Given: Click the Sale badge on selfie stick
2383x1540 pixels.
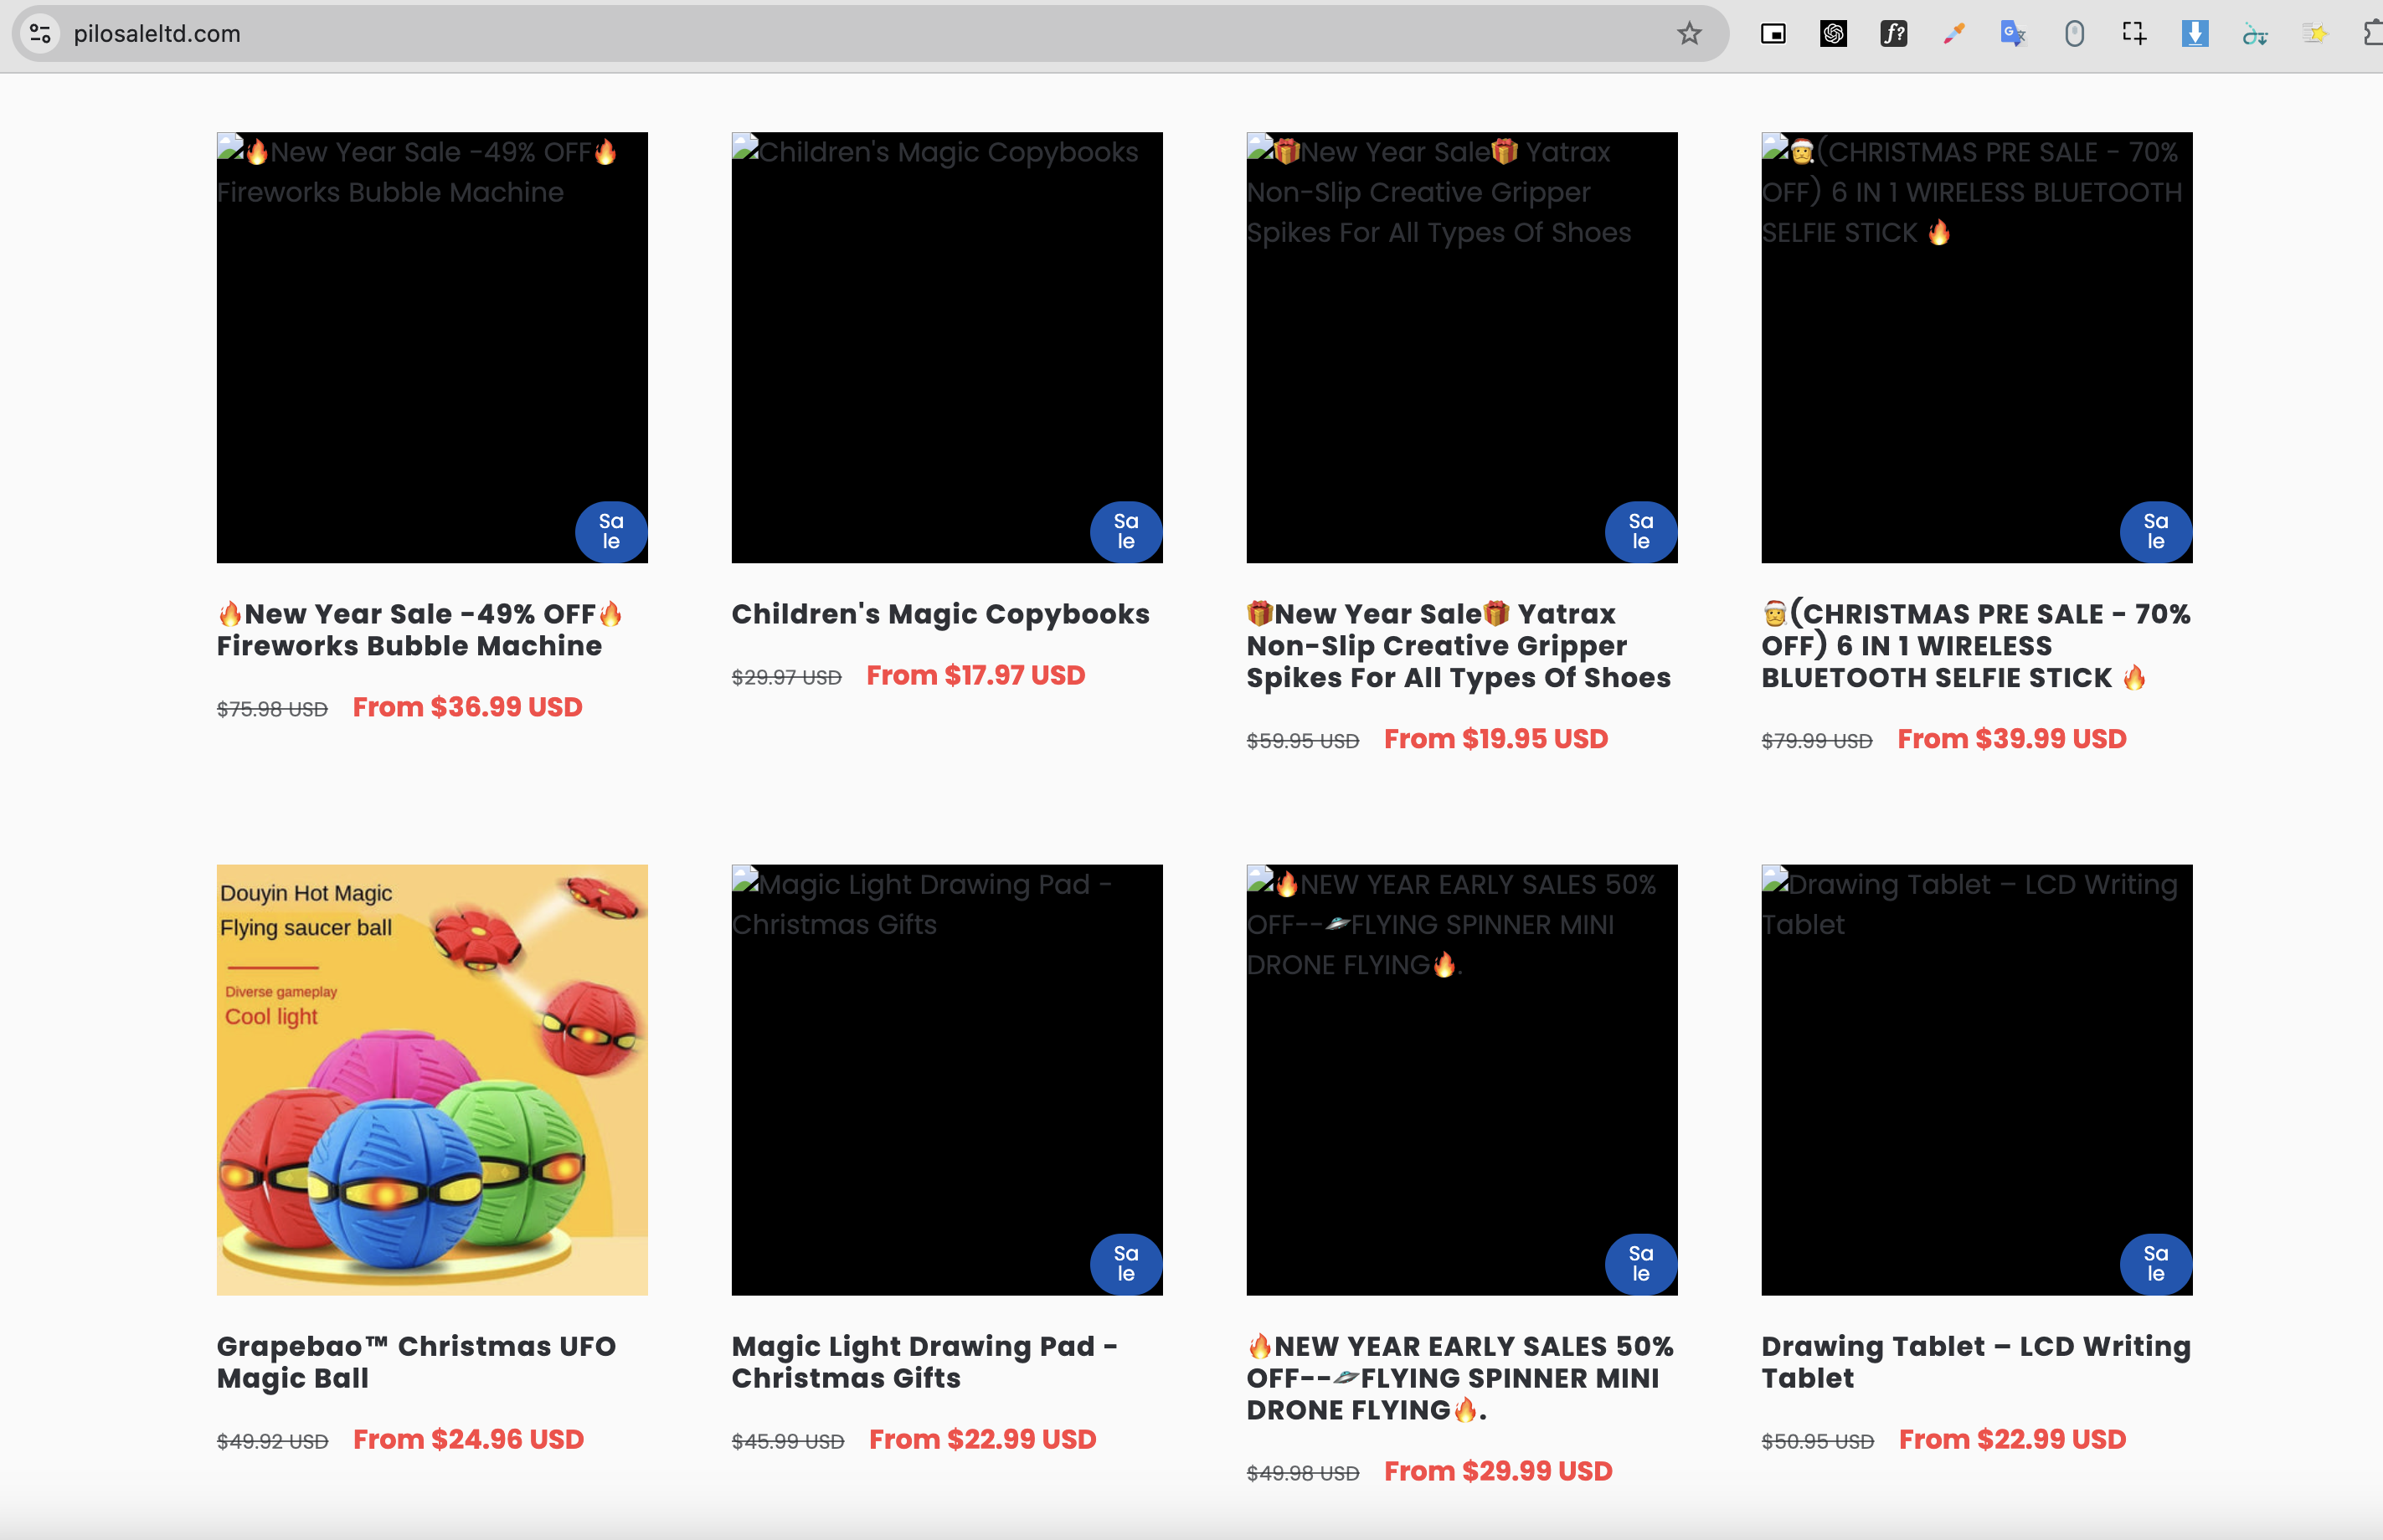Looking at the screenshot, I should pyautogui.click(x=2155, y=531).
